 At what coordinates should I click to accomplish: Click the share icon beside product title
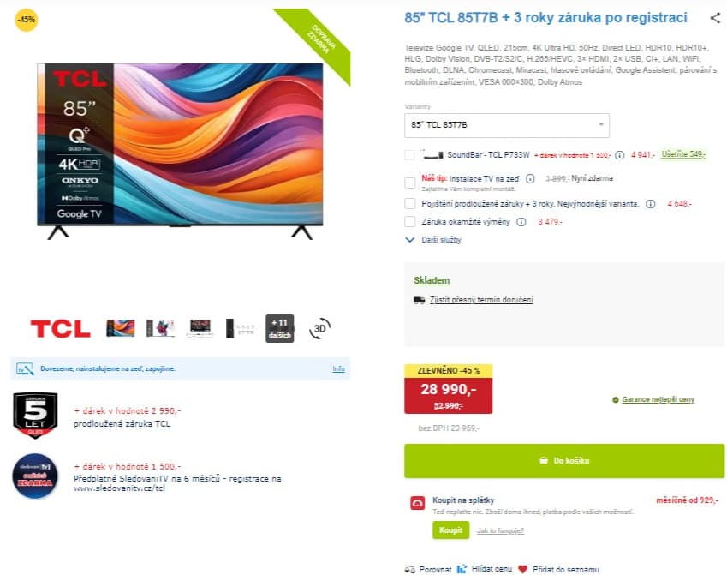715,18
